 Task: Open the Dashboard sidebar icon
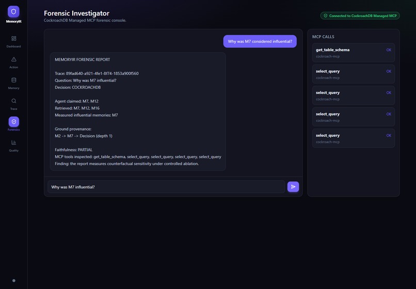pyautogui.click(x=14, y=39)
